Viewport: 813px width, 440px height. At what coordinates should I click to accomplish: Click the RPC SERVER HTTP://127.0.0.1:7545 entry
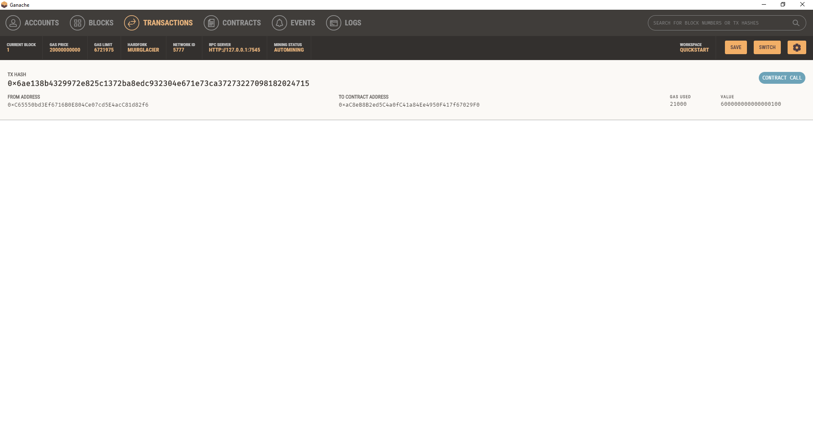click(234, 47)
